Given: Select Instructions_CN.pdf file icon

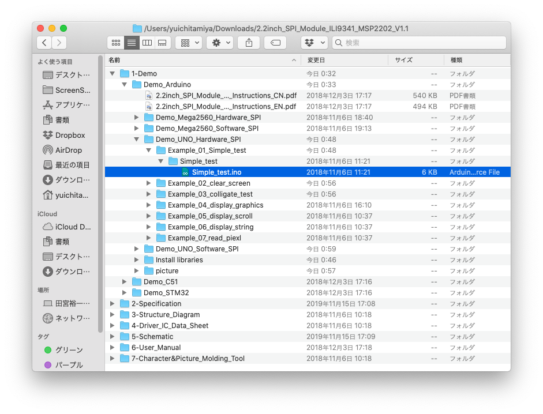Looking at the screenshot, I should pos(149,96).
